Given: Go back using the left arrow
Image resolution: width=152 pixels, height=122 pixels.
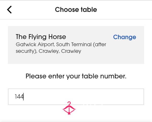Looking at the screenshot, I should pos(9,10).
